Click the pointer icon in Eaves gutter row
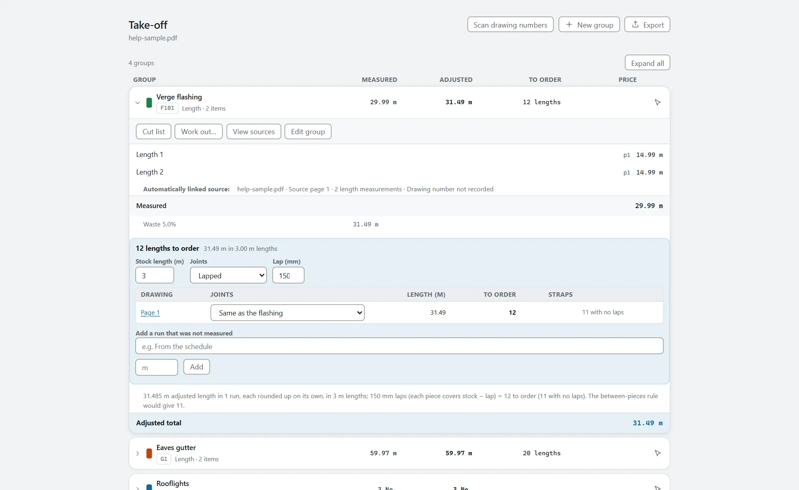 658,453
